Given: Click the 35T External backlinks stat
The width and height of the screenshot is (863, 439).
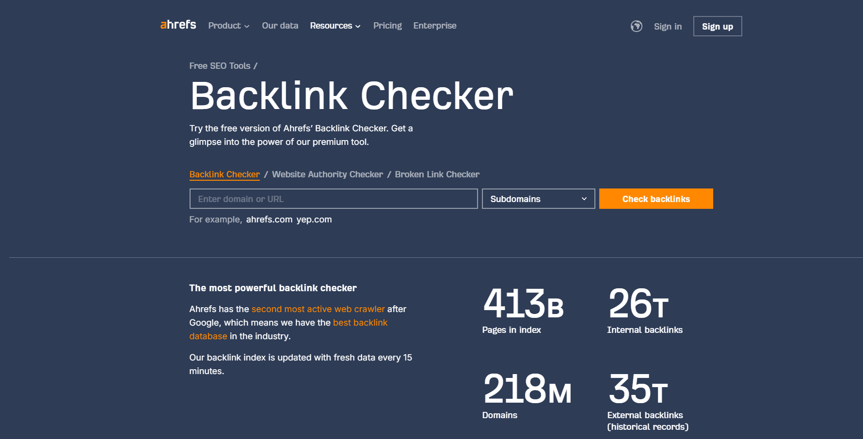Looking at the screenshot, I should click(648, 401).
